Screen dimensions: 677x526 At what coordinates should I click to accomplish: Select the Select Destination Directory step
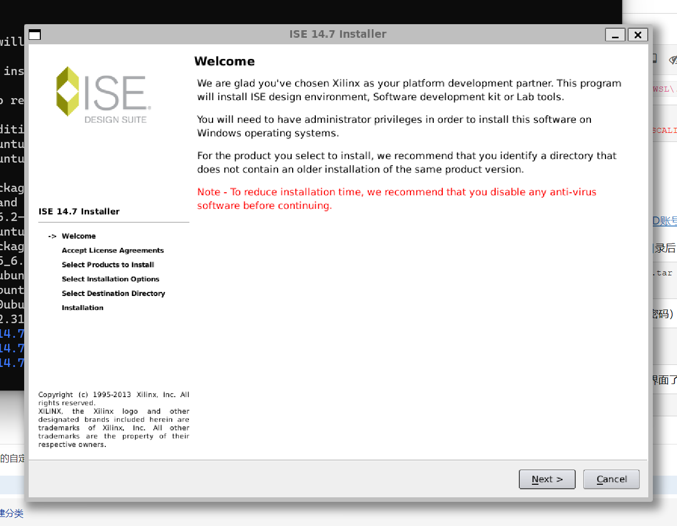(x=113, y=293)
